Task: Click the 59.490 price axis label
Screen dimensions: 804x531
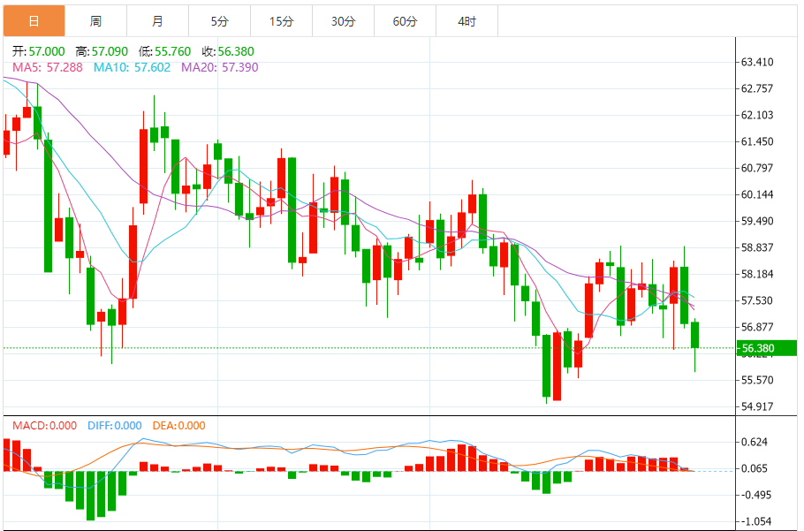Action: click(x=757, y=221)
